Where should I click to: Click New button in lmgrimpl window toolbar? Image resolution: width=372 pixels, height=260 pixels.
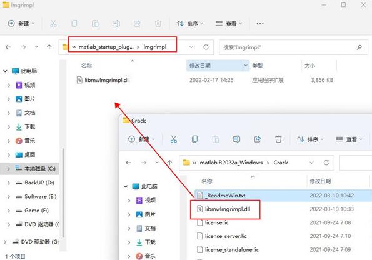tap(21, 24)
